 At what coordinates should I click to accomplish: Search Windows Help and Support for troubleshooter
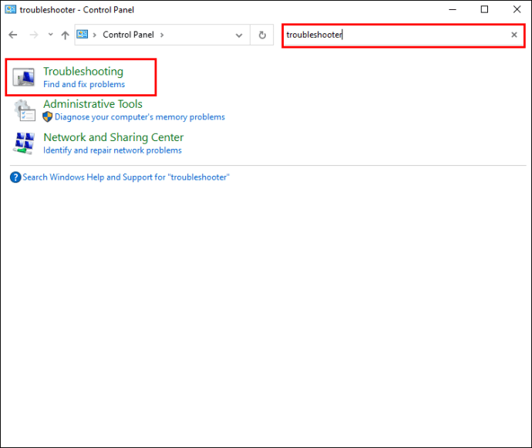coord(126,177)
